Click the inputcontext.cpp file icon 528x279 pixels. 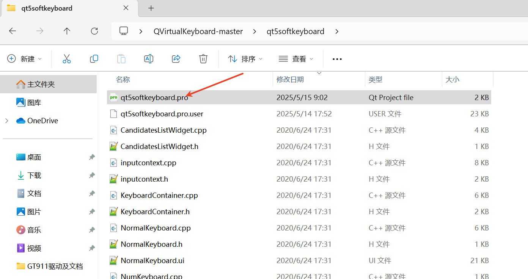pos(113,163)
